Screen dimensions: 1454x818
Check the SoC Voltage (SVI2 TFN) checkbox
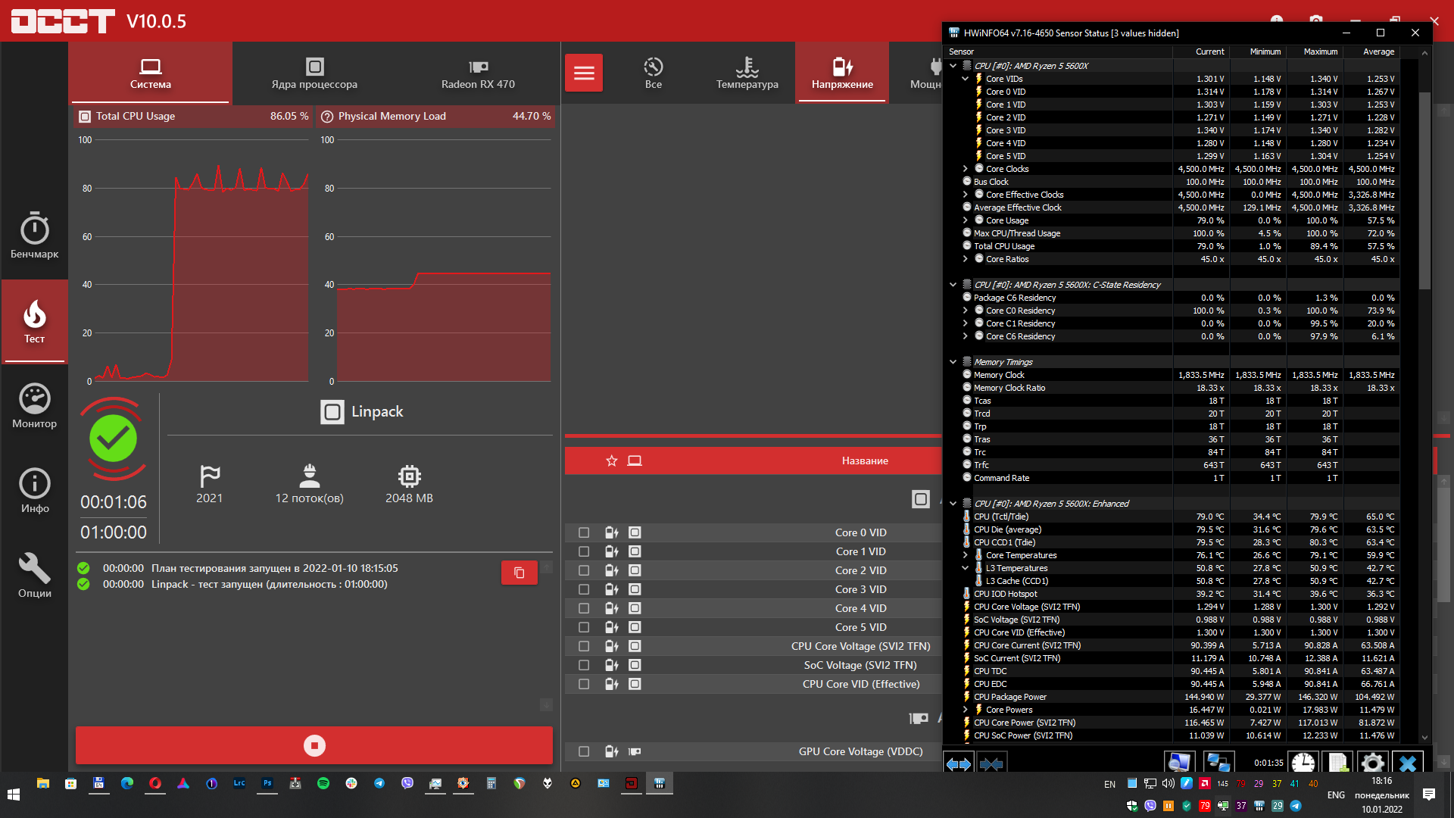(584, 665)
